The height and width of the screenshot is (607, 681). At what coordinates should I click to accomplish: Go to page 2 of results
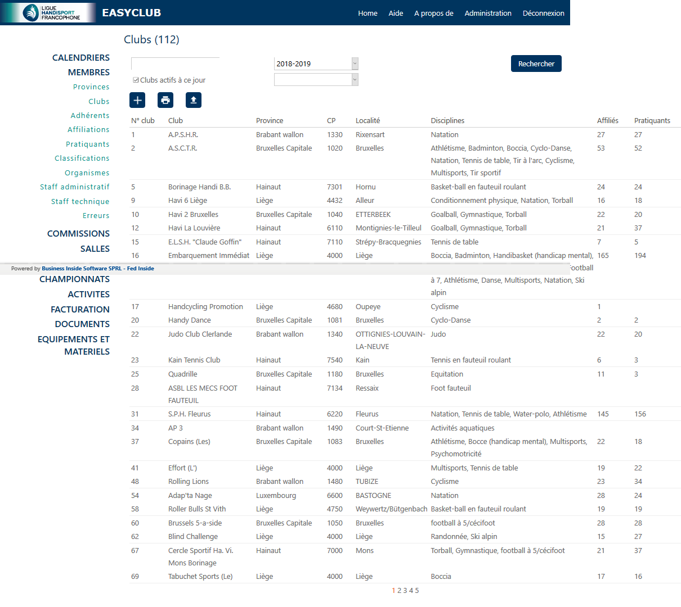(x=399, y=591)
